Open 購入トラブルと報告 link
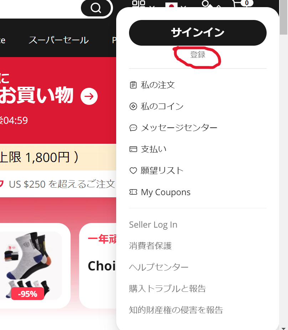The height and width of the screenshot is (330, 288). (167, 289)
